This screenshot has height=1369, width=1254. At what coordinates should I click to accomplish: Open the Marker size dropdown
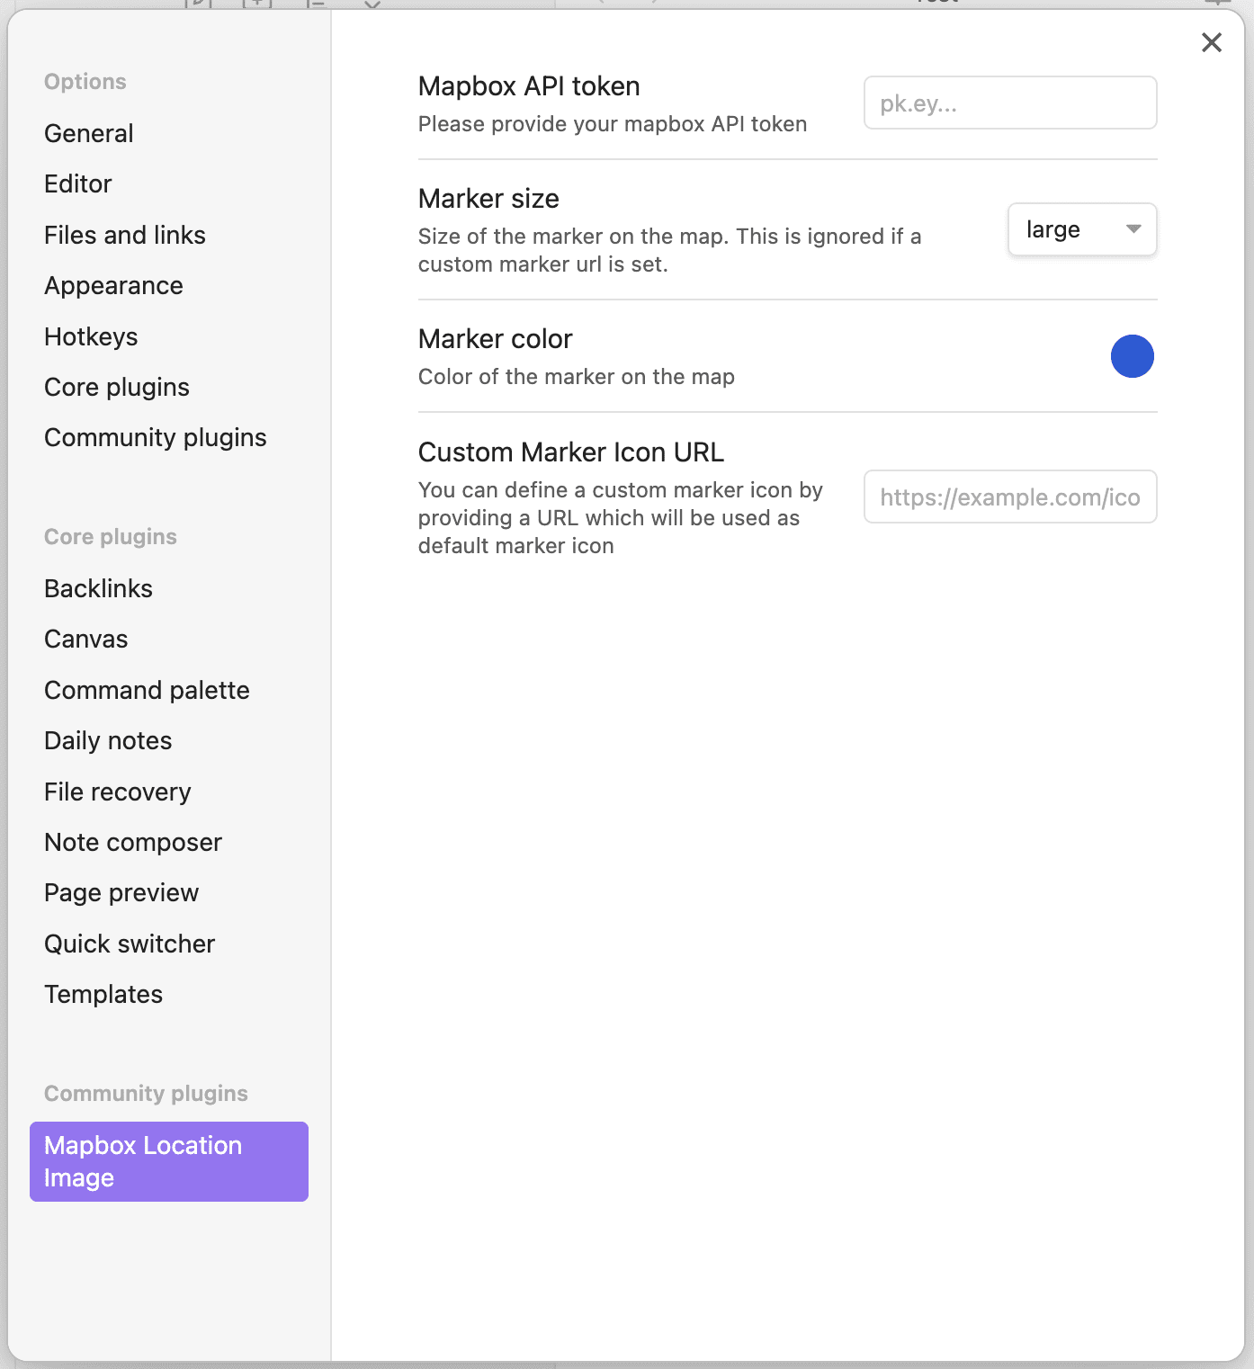1082,229
